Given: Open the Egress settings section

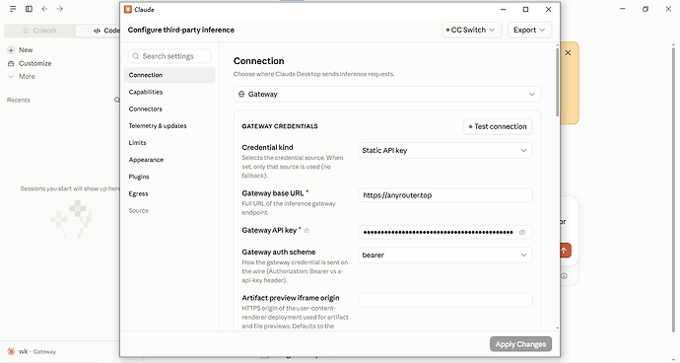Looking at the screenshot, I should click(170, 193).
